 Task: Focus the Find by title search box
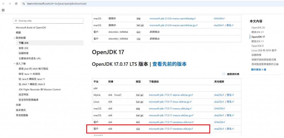(x=48, y=21)
